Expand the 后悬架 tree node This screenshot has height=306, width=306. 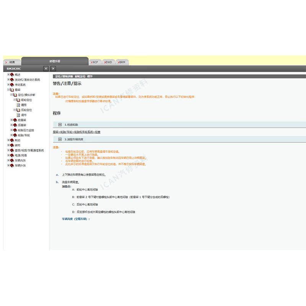(x=11, y=125)
